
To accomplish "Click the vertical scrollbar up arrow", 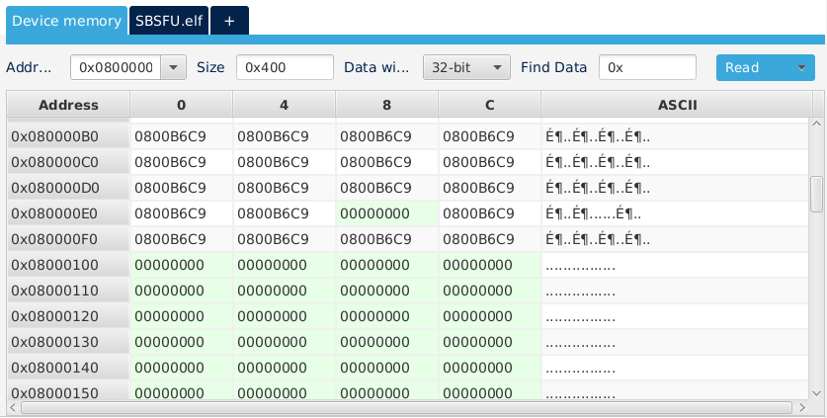I will (x=816, y=124).
